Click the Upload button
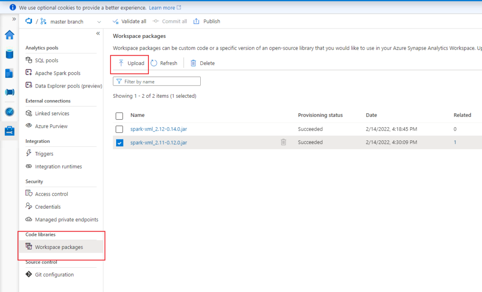 (131, 63)
